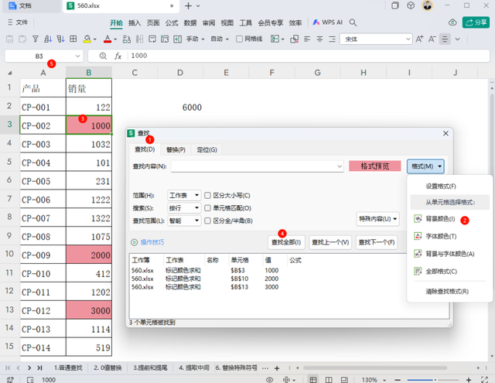Click the 格式预览 pink preview swatch

374,166
